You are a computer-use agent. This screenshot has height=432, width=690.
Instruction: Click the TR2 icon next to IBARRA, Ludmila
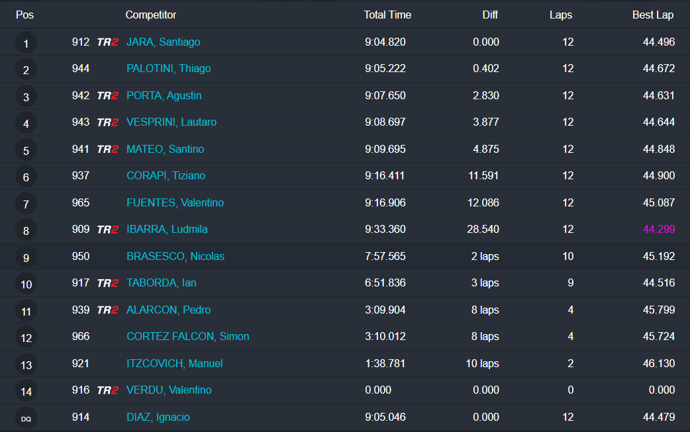point(107,230)
